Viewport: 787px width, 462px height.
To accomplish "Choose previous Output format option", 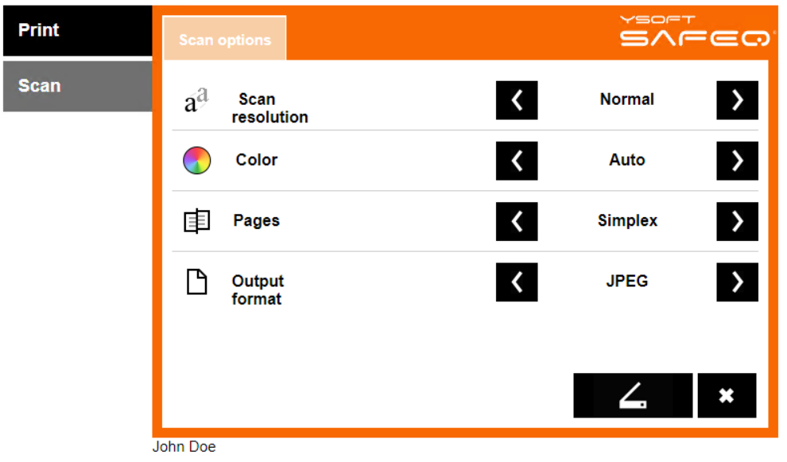I will pos(517,281).
